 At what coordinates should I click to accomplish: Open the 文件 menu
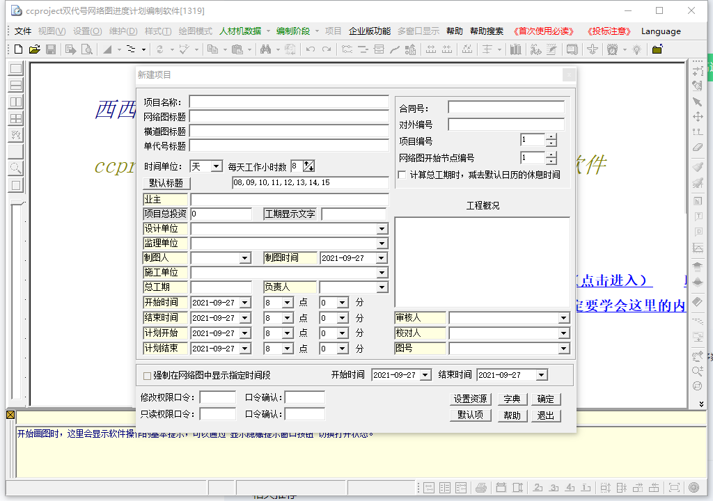[x=23, y=31]
